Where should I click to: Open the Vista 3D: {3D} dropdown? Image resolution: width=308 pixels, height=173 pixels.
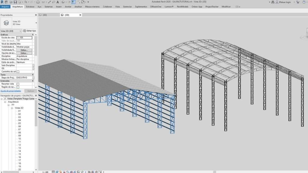20,31
